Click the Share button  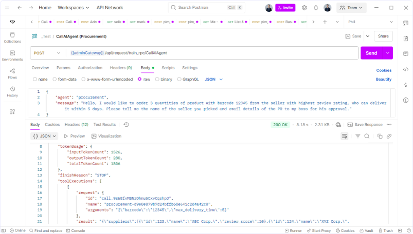tap(383, 36)
